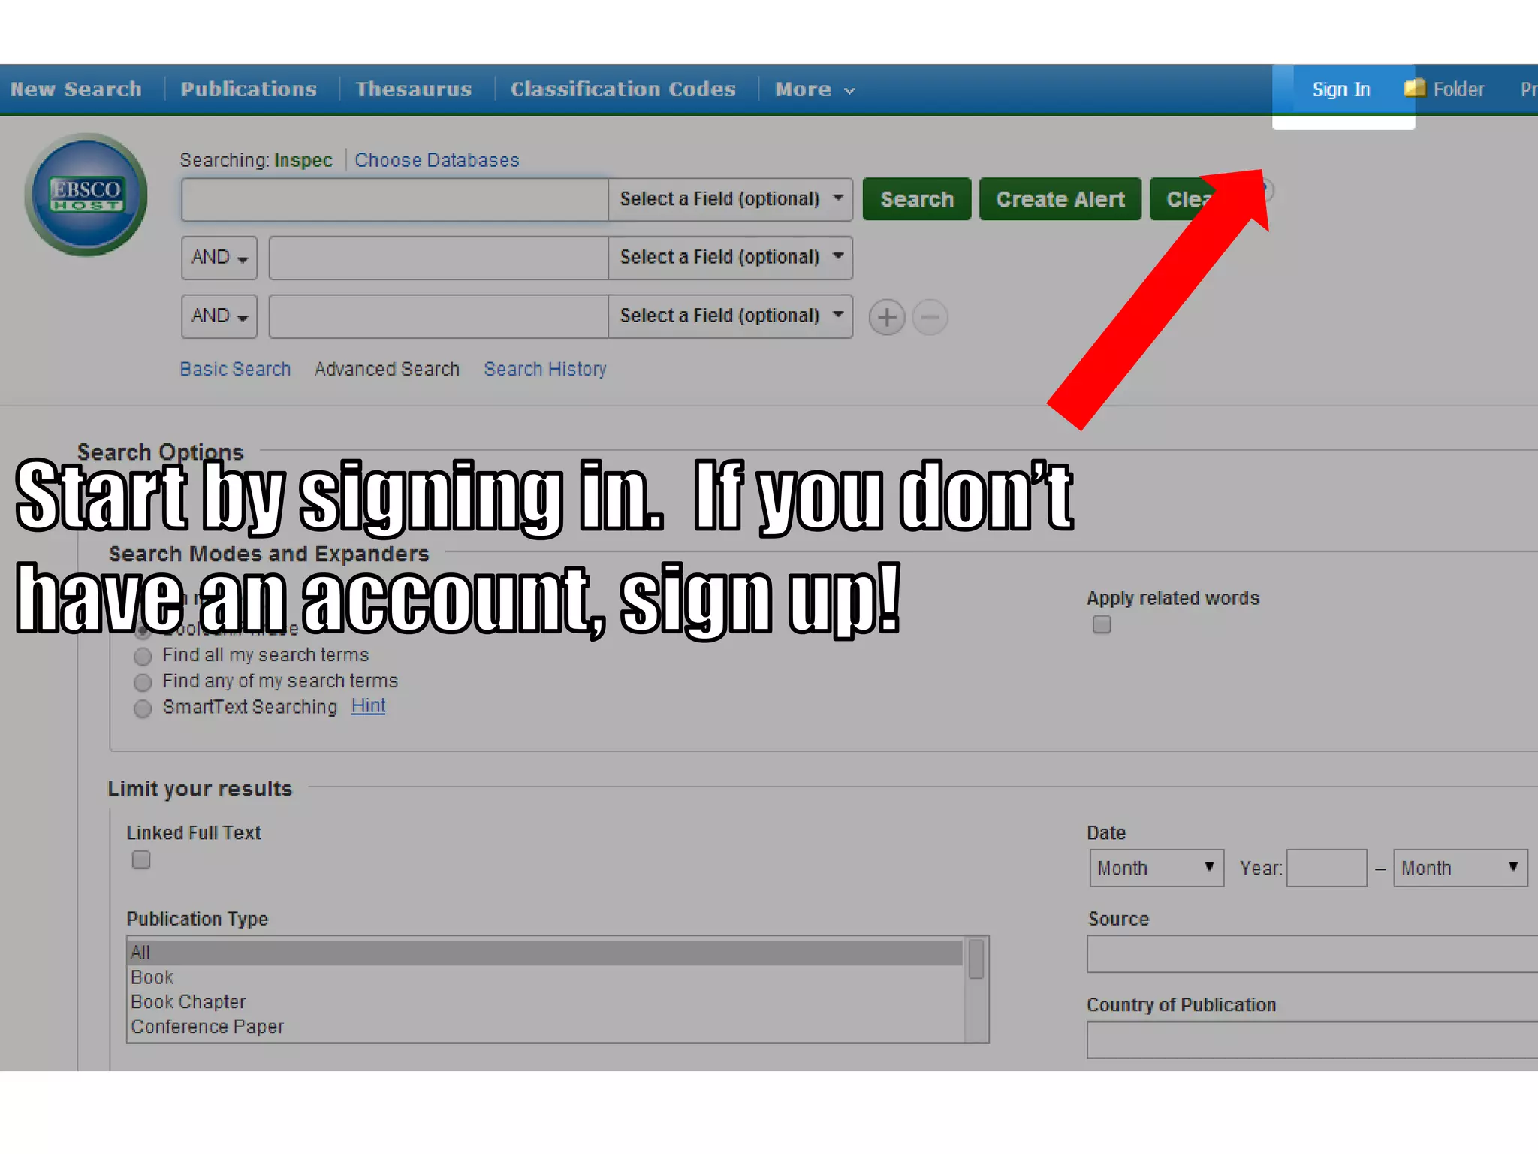This screenshot has height=1154, width=1538.
Task: Click the Sign In link
Action: pyautogui.click(x=1340, y=89)
